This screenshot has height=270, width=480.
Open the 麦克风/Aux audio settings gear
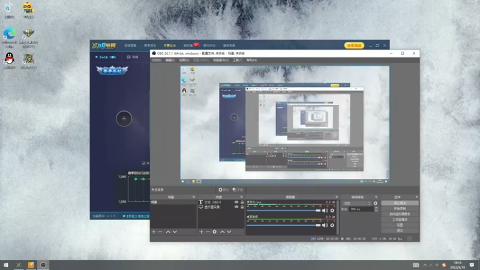332,211
